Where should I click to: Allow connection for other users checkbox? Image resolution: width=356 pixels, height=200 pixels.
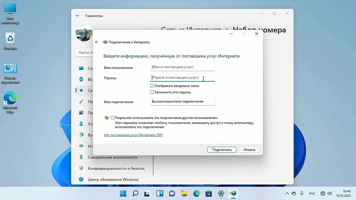pyautogui.click(x=112, y=117)
